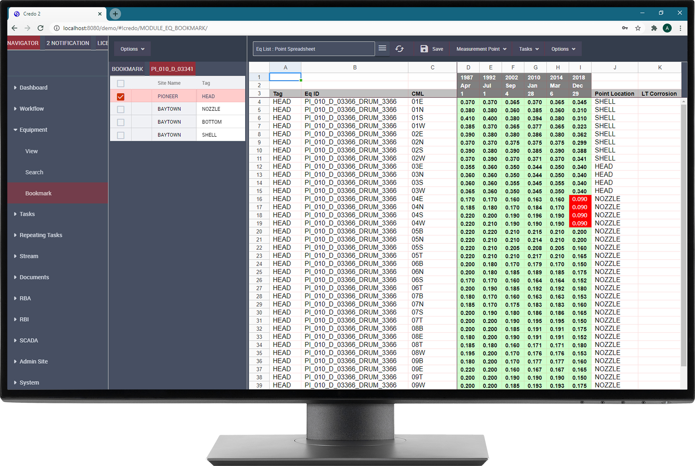Viewport: 695px width, 466px height.
Task: Uncheck the PIONEER HEAD row checkbox
Action: [x=121, y=97]
